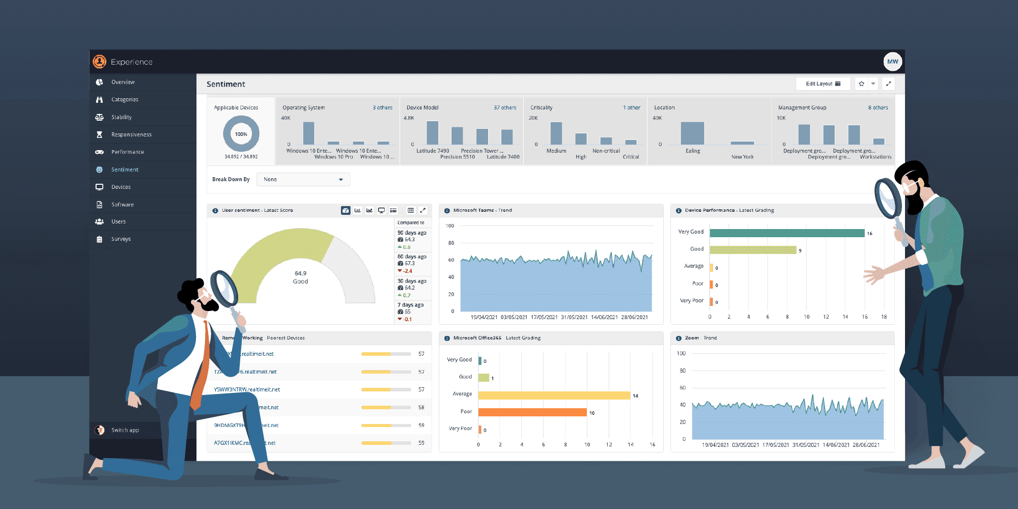
Task: Filter by the Ealing location bar
Action: tap(692, 133)
